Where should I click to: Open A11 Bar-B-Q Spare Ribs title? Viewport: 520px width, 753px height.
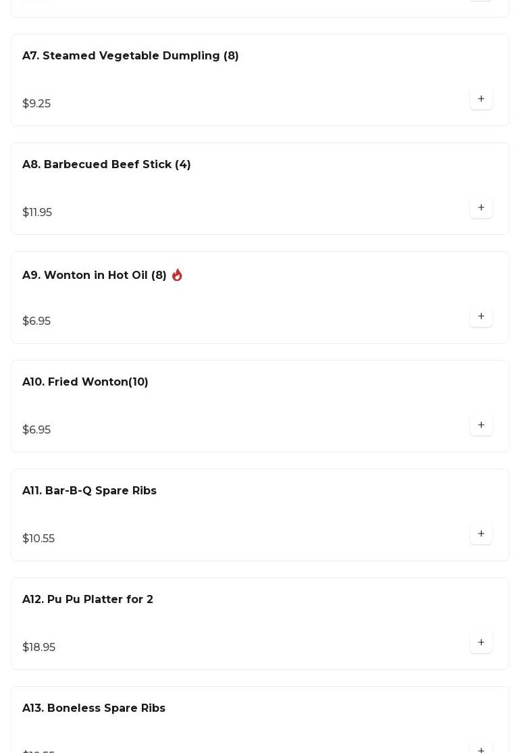[89, 491]
